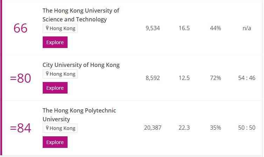
Task: Click the pin icon beside City University's Hong Kong tag
Action: [47, 74]
